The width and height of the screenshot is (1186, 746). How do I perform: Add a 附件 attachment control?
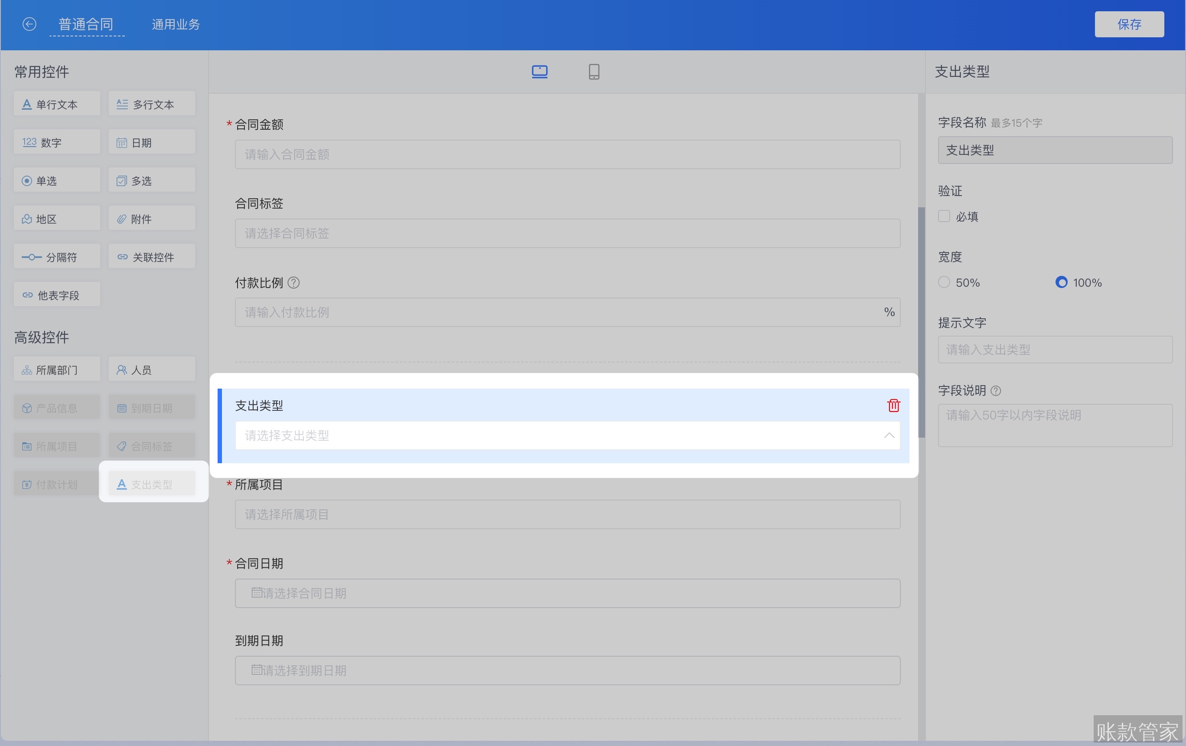(x=152, y=219)
